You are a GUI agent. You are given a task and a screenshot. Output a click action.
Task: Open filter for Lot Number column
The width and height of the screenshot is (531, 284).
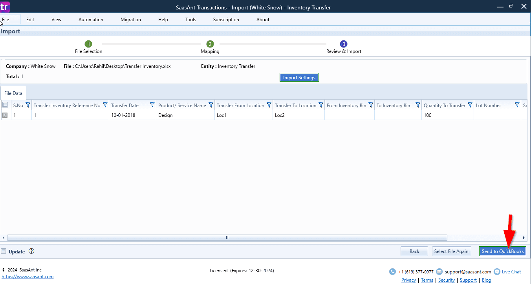517,105
